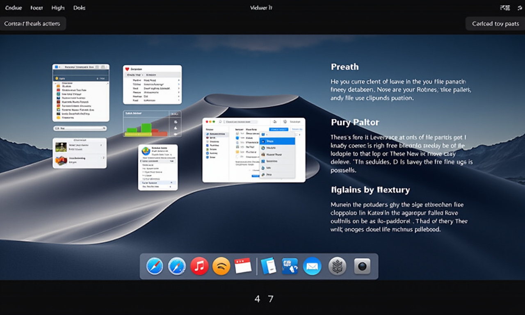
Task: Click the search field below file list
Action: coord(80,128)
